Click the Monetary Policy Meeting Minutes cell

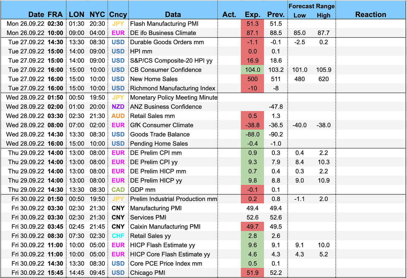click(x=174, y=98)
